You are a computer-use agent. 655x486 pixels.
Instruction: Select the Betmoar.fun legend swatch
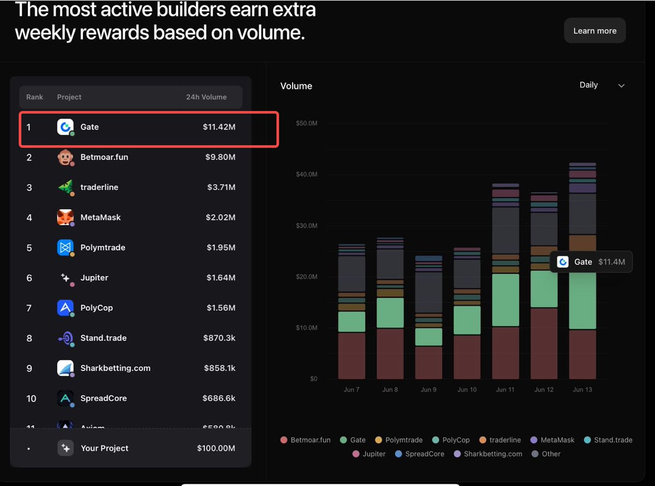click(x=283, y=440)
